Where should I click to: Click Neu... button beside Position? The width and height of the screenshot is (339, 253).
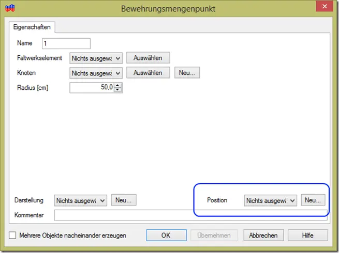click(313, 200)
